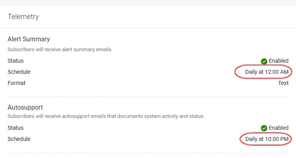
Task: Click the Text format value
Action: (283, 83)
